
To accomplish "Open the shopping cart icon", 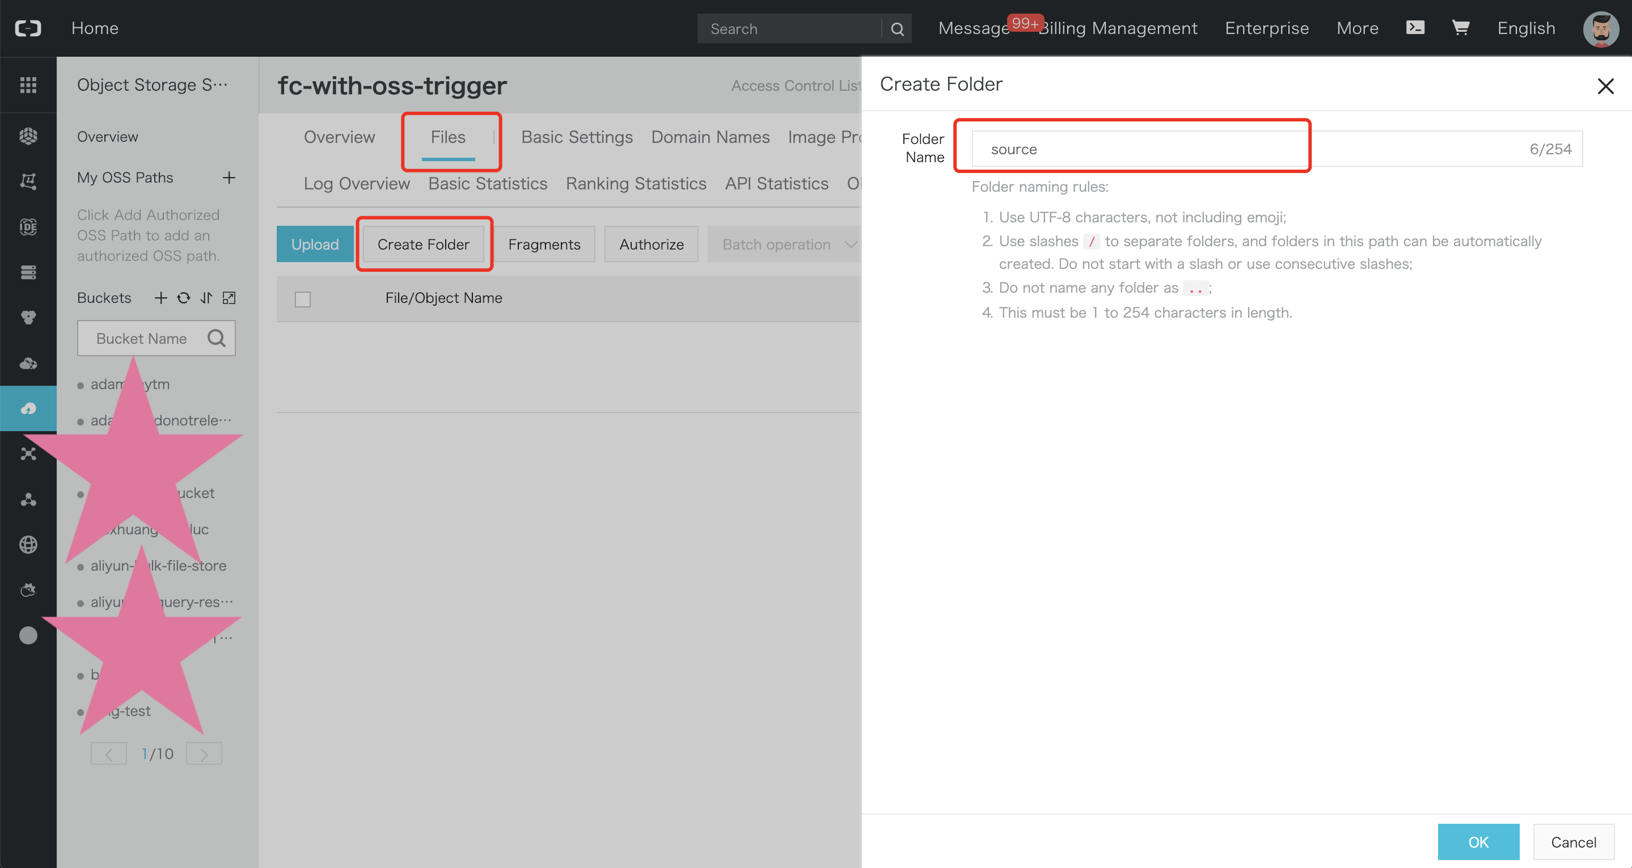I will click(x=1460, y=28).
